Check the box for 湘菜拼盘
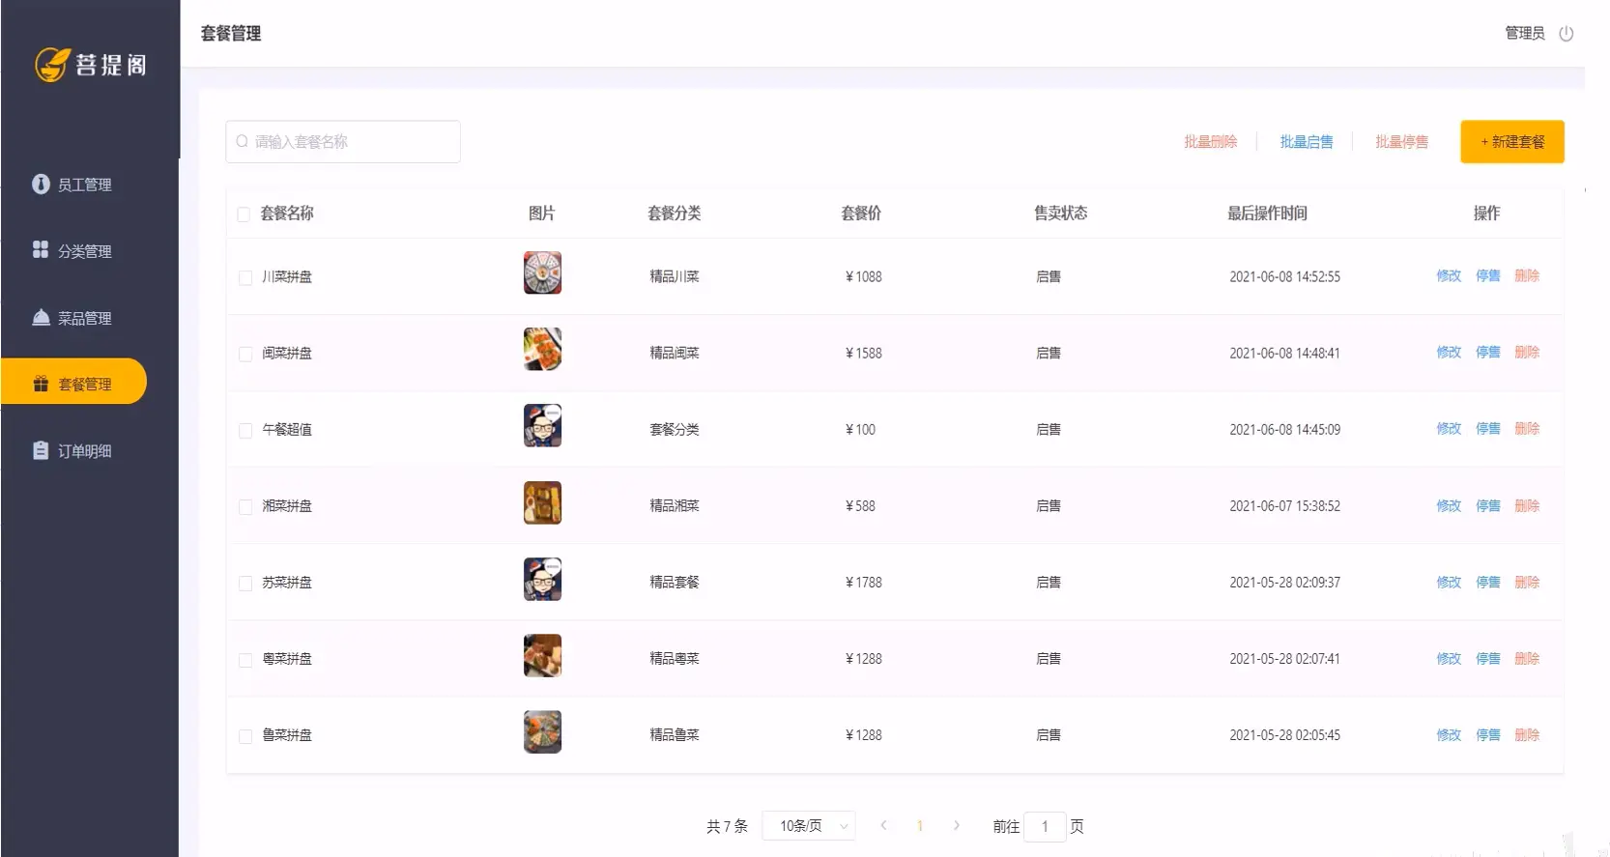The image size is (1610, 857). (x=245, y=506)
